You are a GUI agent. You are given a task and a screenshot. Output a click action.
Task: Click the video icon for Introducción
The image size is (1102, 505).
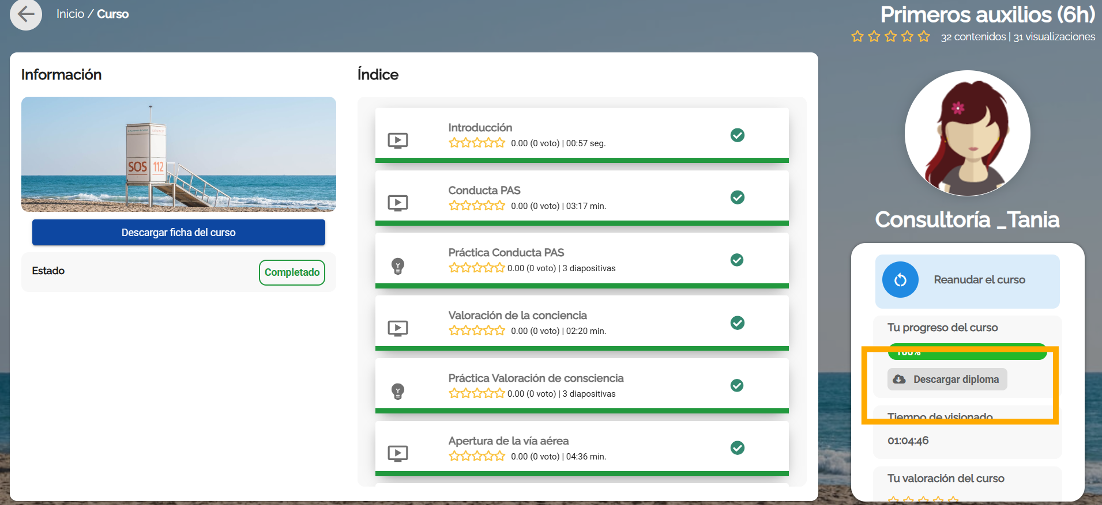click(x=398, y=140)
